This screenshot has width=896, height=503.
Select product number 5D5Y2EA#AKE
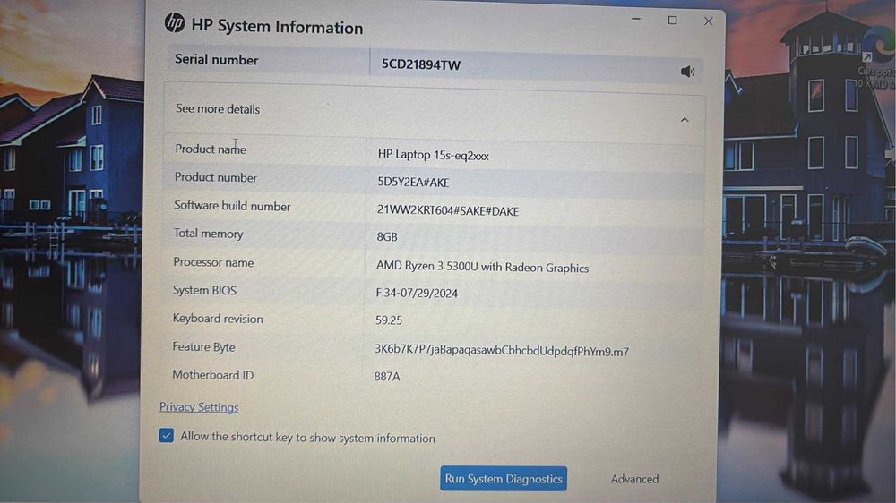(413, 182)
